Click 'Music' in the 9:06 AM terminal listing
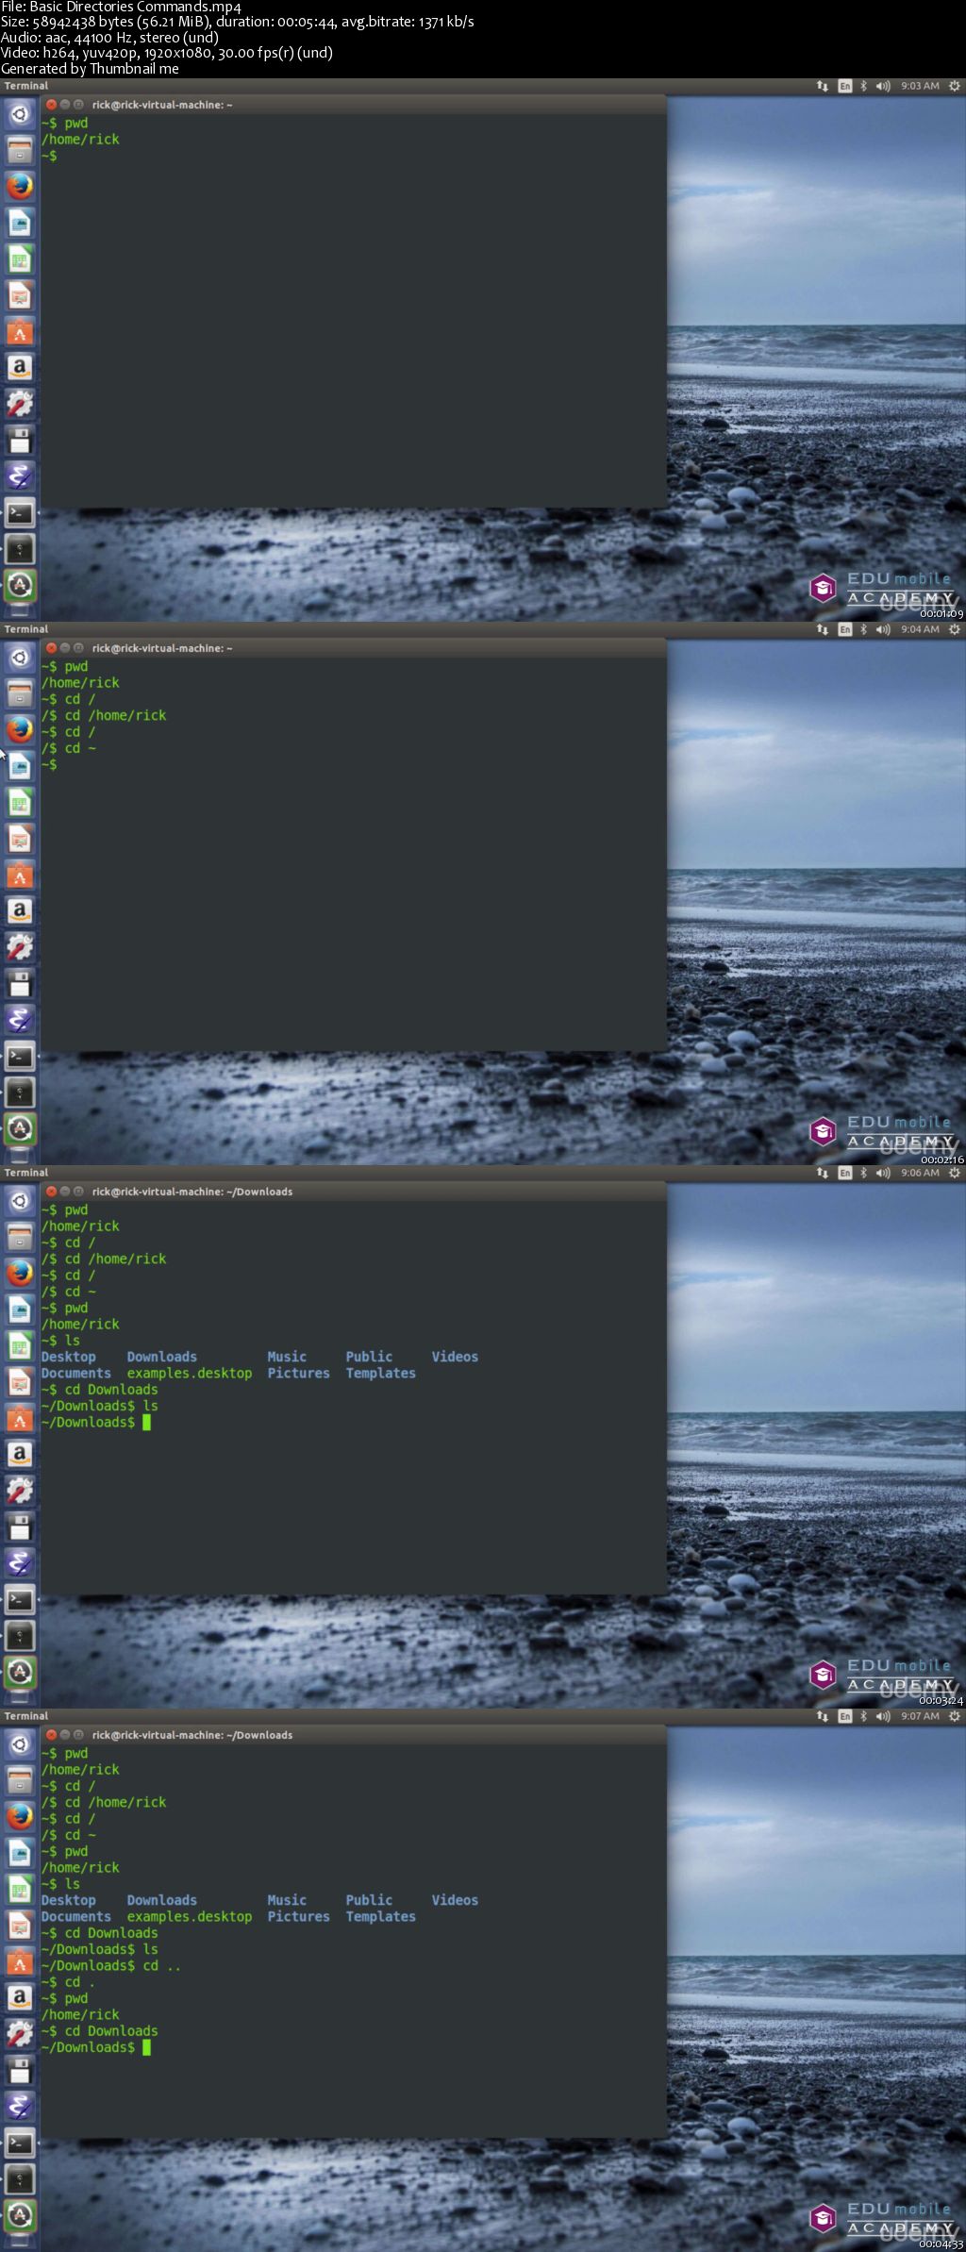The width and height of the screenshot is (966, 2252). coord(287,1357)
